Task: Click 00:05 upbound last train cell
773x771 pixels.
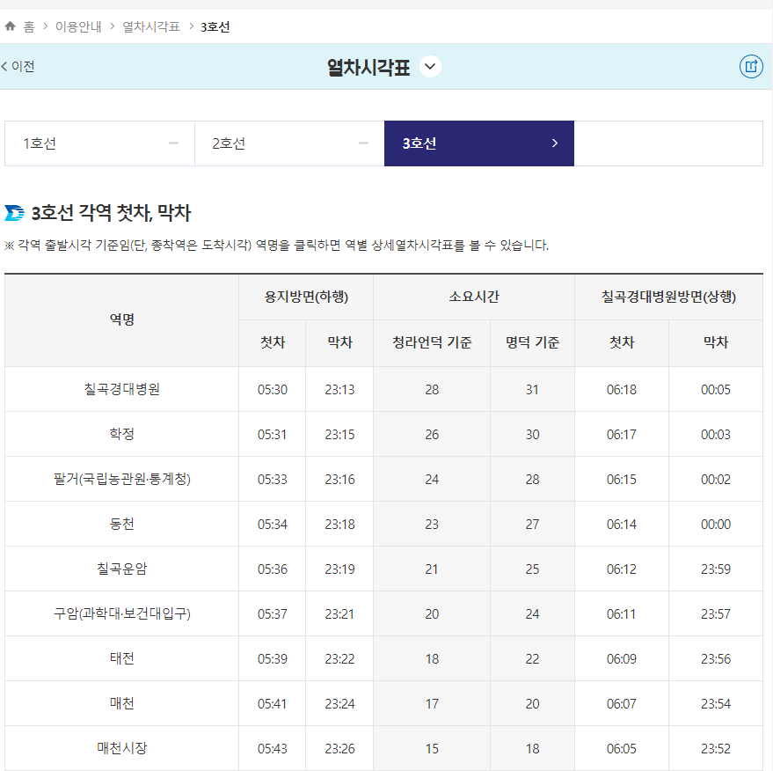Action: coord(716,390)
